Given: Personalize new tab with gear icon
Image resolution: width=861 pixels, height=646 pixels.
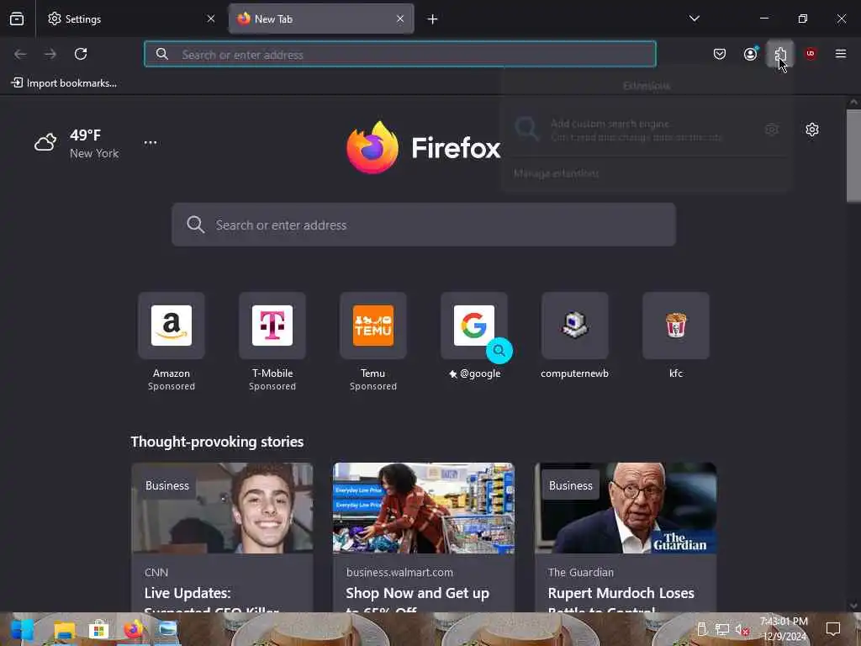Looking at the screenshot, I should [812, 130].
